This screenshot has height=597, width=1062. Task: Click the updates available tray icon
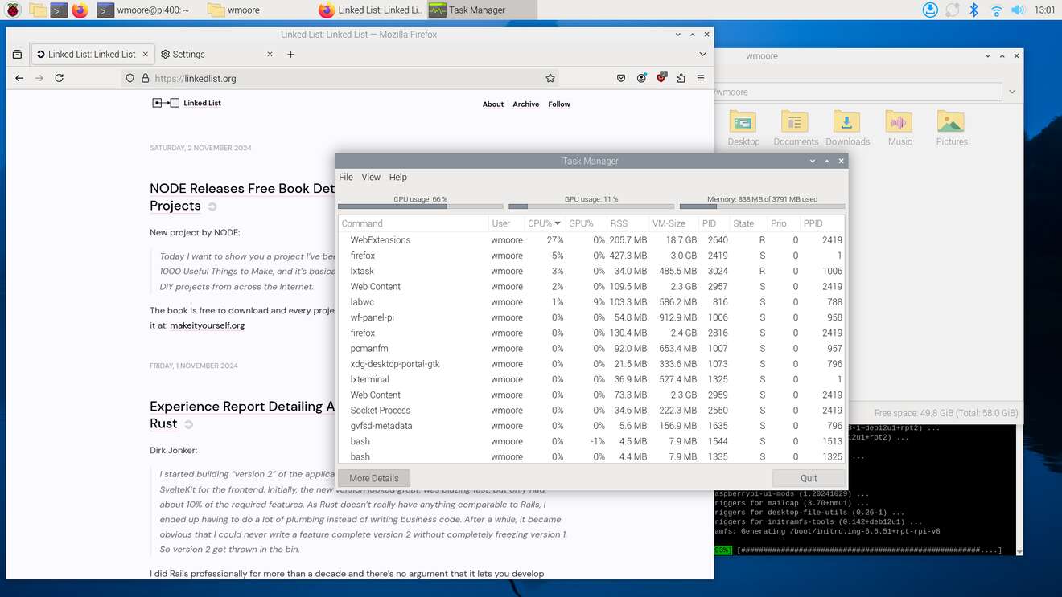click(x=930, y=10)
